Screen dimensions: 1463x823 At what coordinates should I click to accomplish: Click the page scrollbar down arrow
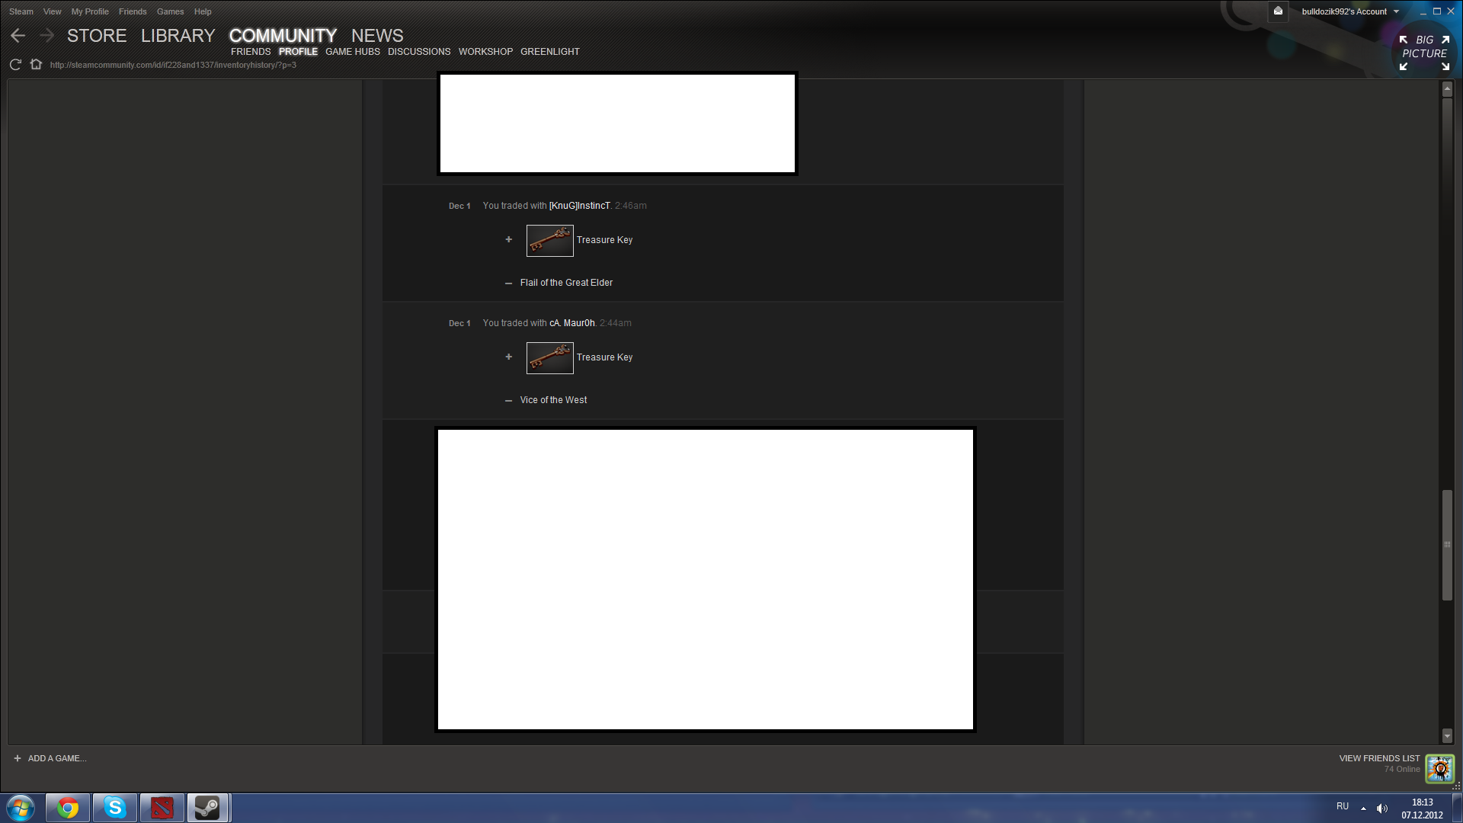point(1447,735)
